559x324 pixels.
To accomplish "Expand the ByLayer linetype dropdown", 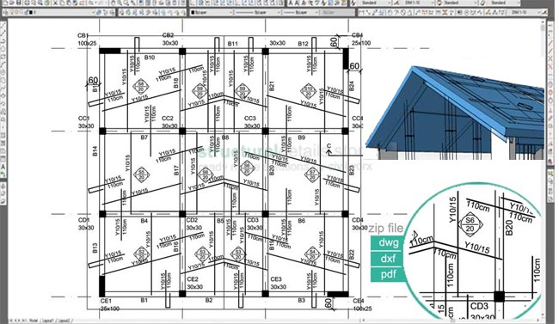I will [x=257, y=13].
